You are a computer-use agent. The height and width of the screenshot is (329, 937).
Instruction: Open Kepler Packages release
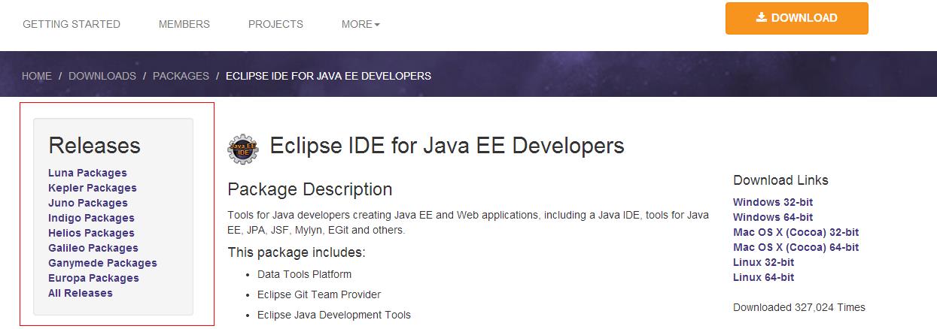(x=93, y=188)
